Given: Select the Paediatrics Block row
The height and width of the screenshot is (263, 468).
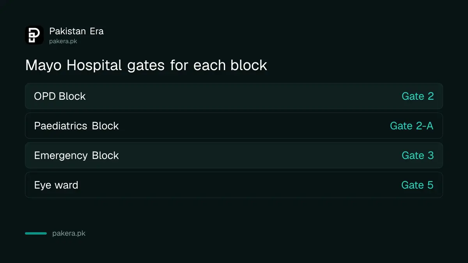Looking at the screenshot, I should [x=234, y=125].
